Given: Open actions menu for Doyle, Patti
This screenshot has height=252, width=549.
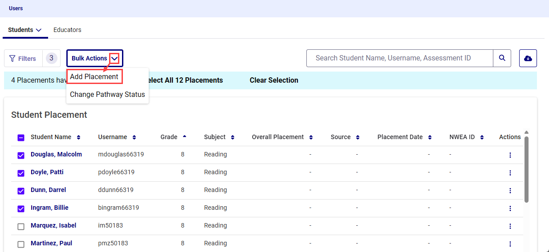Looking at the screenshot, I should (x=510, y=173).
